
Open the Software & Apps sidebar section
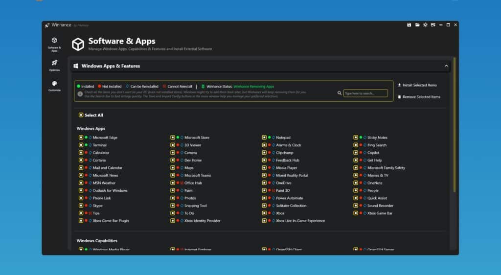click(x=54, y=43)
